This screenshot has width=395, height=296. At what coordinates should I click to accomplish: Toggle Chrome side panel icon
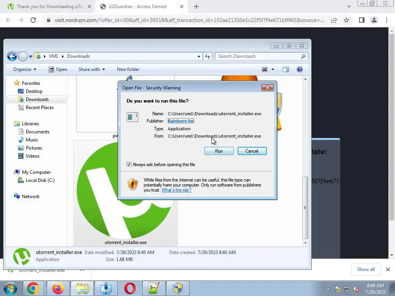[x=362, y=20]
